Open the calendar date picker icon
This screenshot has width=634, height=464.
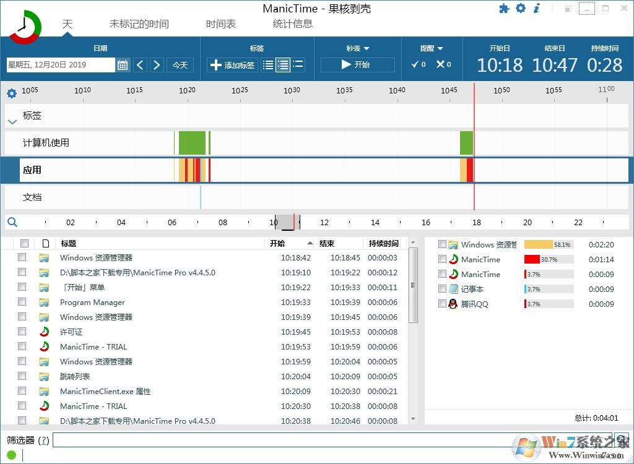[x=122, y=65]
